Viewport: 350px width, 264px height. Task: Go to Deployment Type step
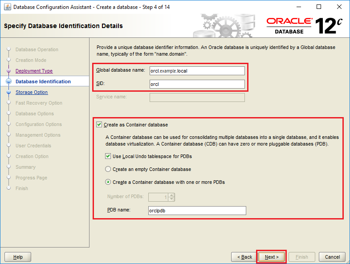click(x=34, y=71)
